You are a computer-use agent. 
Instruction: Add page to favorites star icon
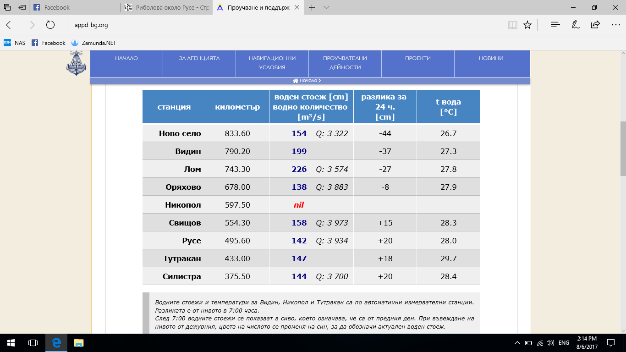[527, 25]
